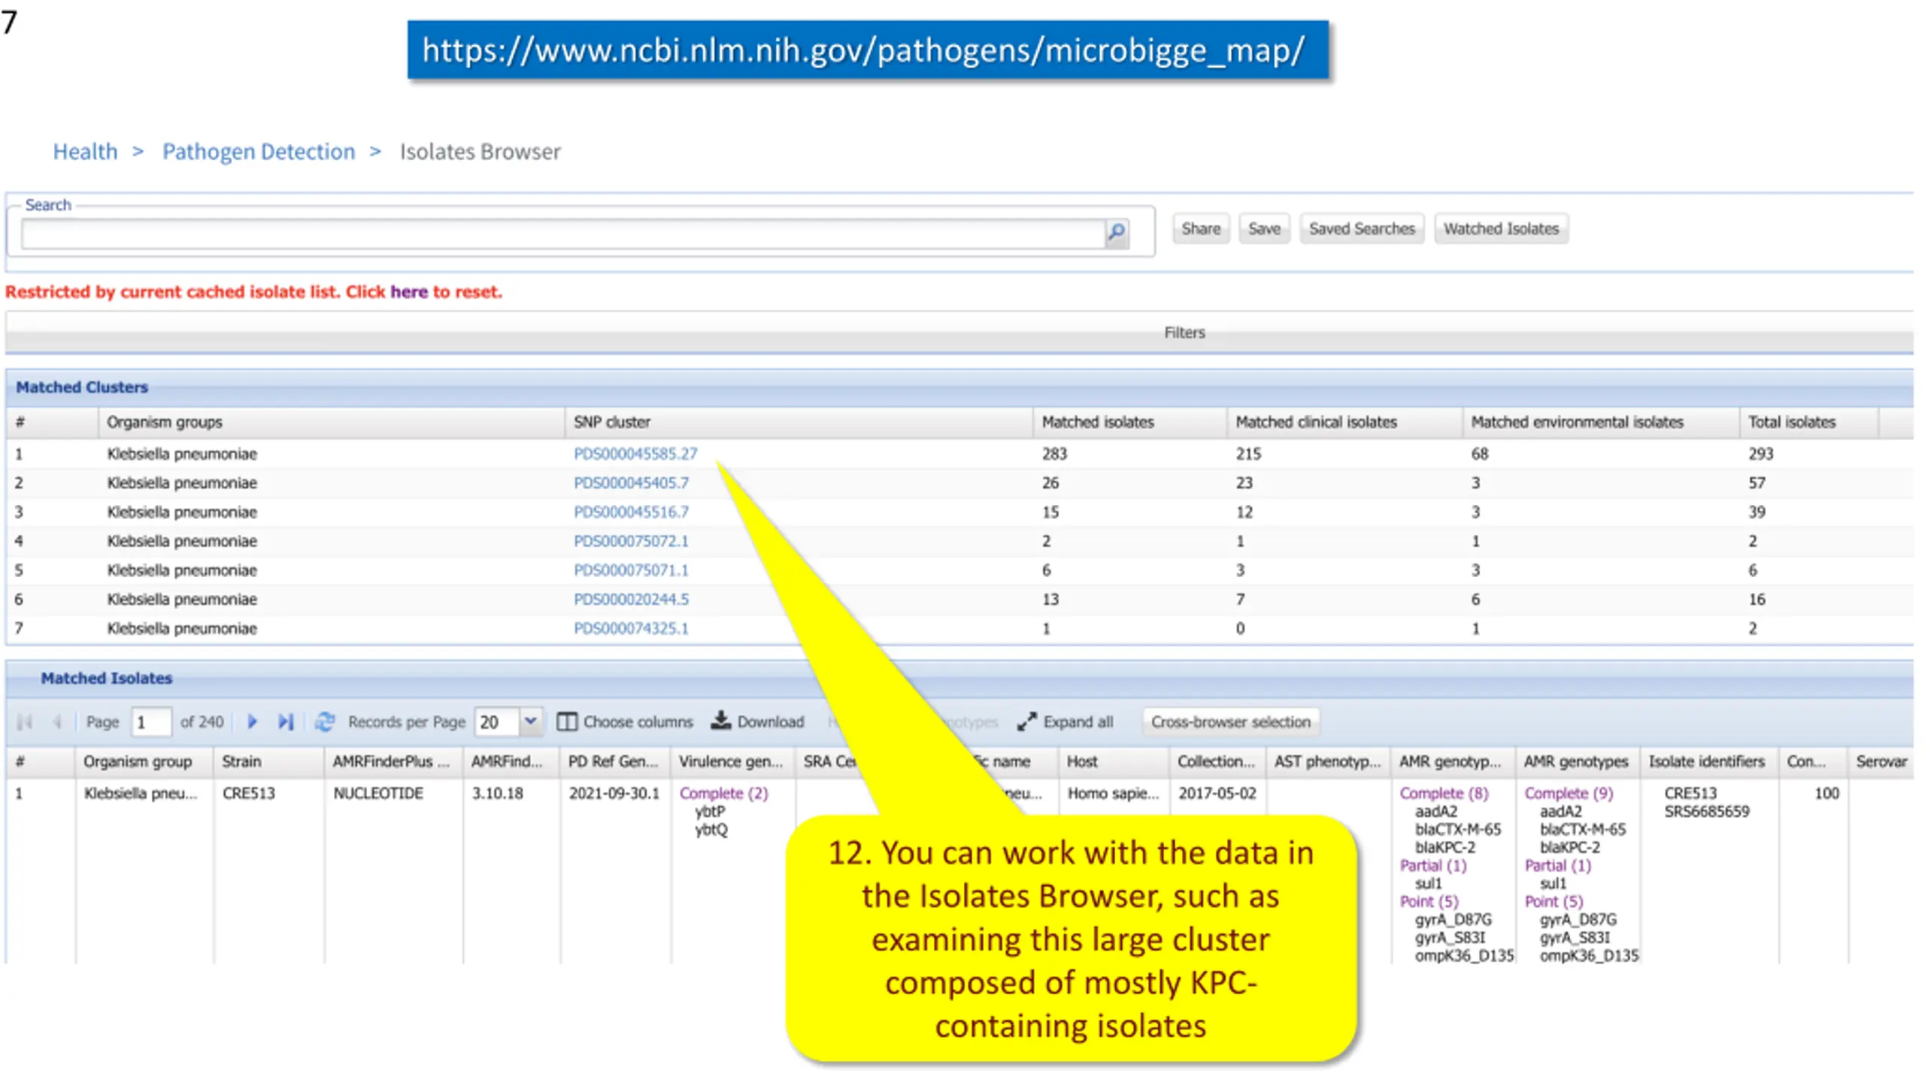Click the previous page arrow icon
Image resolution: width=1925 pixels, height=1082 pixels.
click(x=57, y=721)
